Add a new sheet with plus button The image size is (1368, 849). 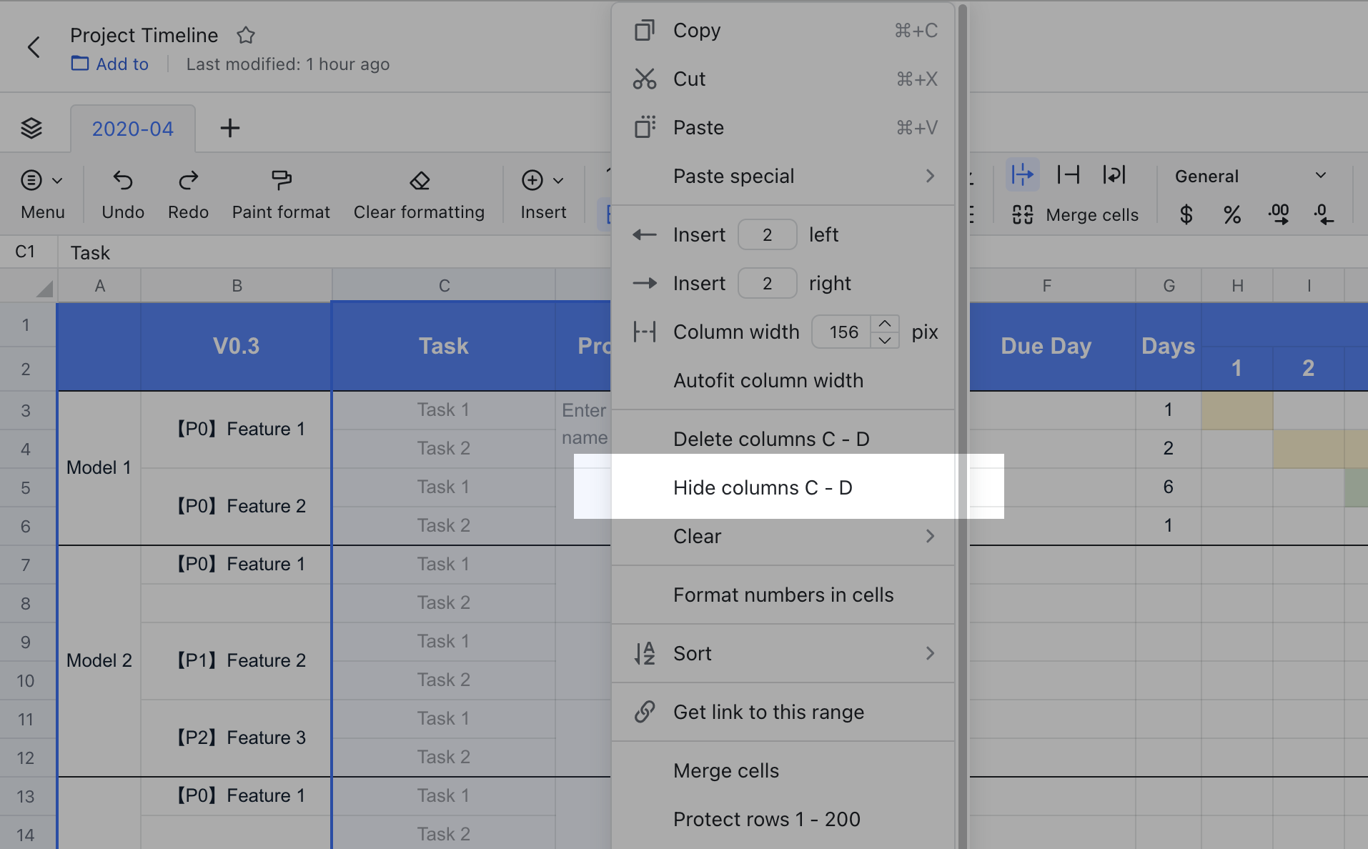tap(229, 128)
